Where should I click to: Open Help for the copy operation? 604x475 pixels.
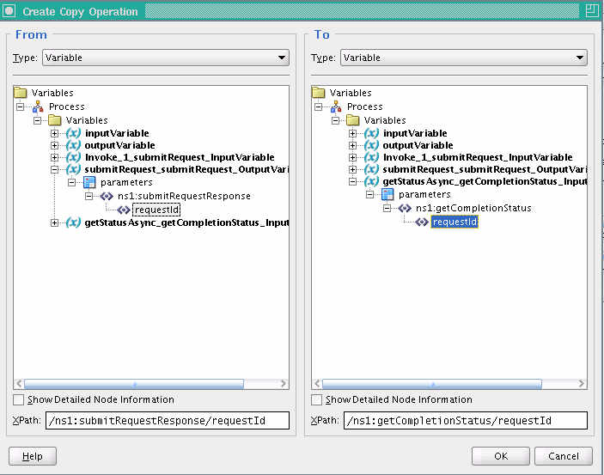coord(33,456)
